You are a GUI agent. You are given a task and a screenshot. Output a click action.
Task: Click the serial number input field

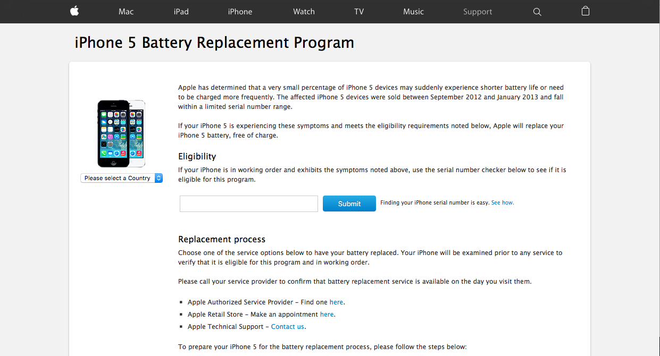(x=248, y=204)
